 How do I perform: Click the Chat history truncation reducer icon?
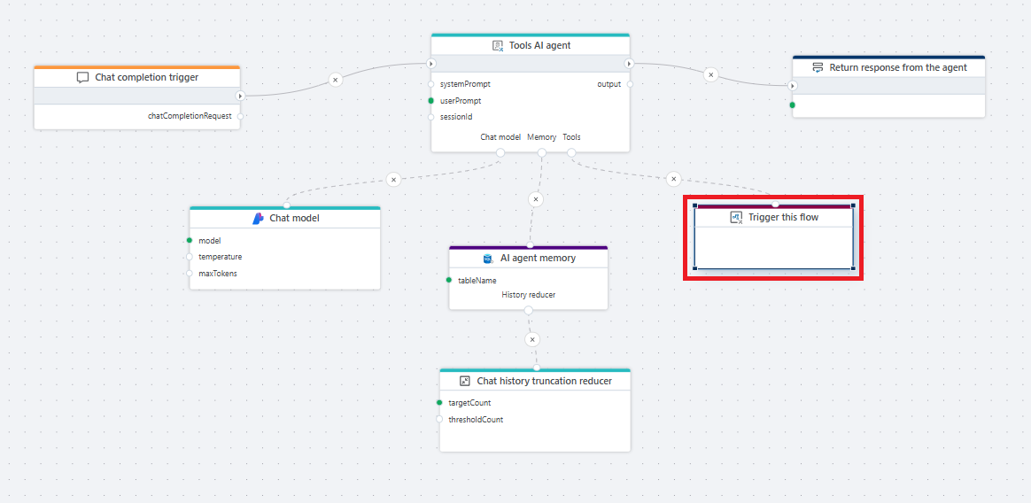(x=465, y=381)
